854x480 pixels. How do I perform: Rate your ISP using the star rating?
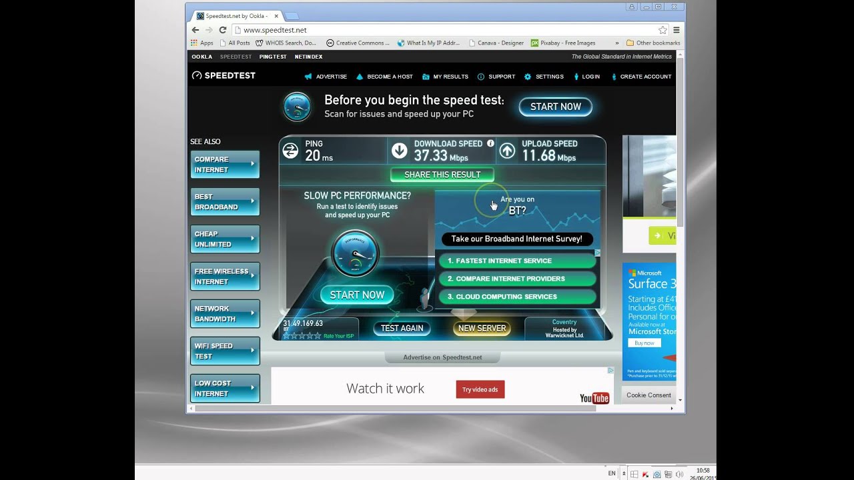click(x=302, y=336)
